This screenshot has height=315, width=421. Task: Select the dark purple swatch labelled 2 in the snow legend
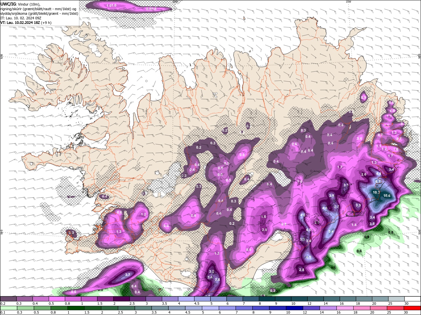click(121, 299)
